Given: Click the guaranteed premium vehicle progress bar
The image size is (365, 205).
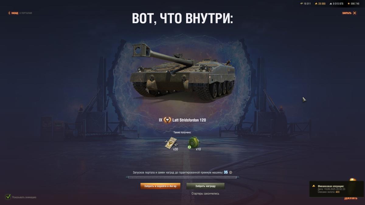Looking at the screenshot, I should click(182, 177).
